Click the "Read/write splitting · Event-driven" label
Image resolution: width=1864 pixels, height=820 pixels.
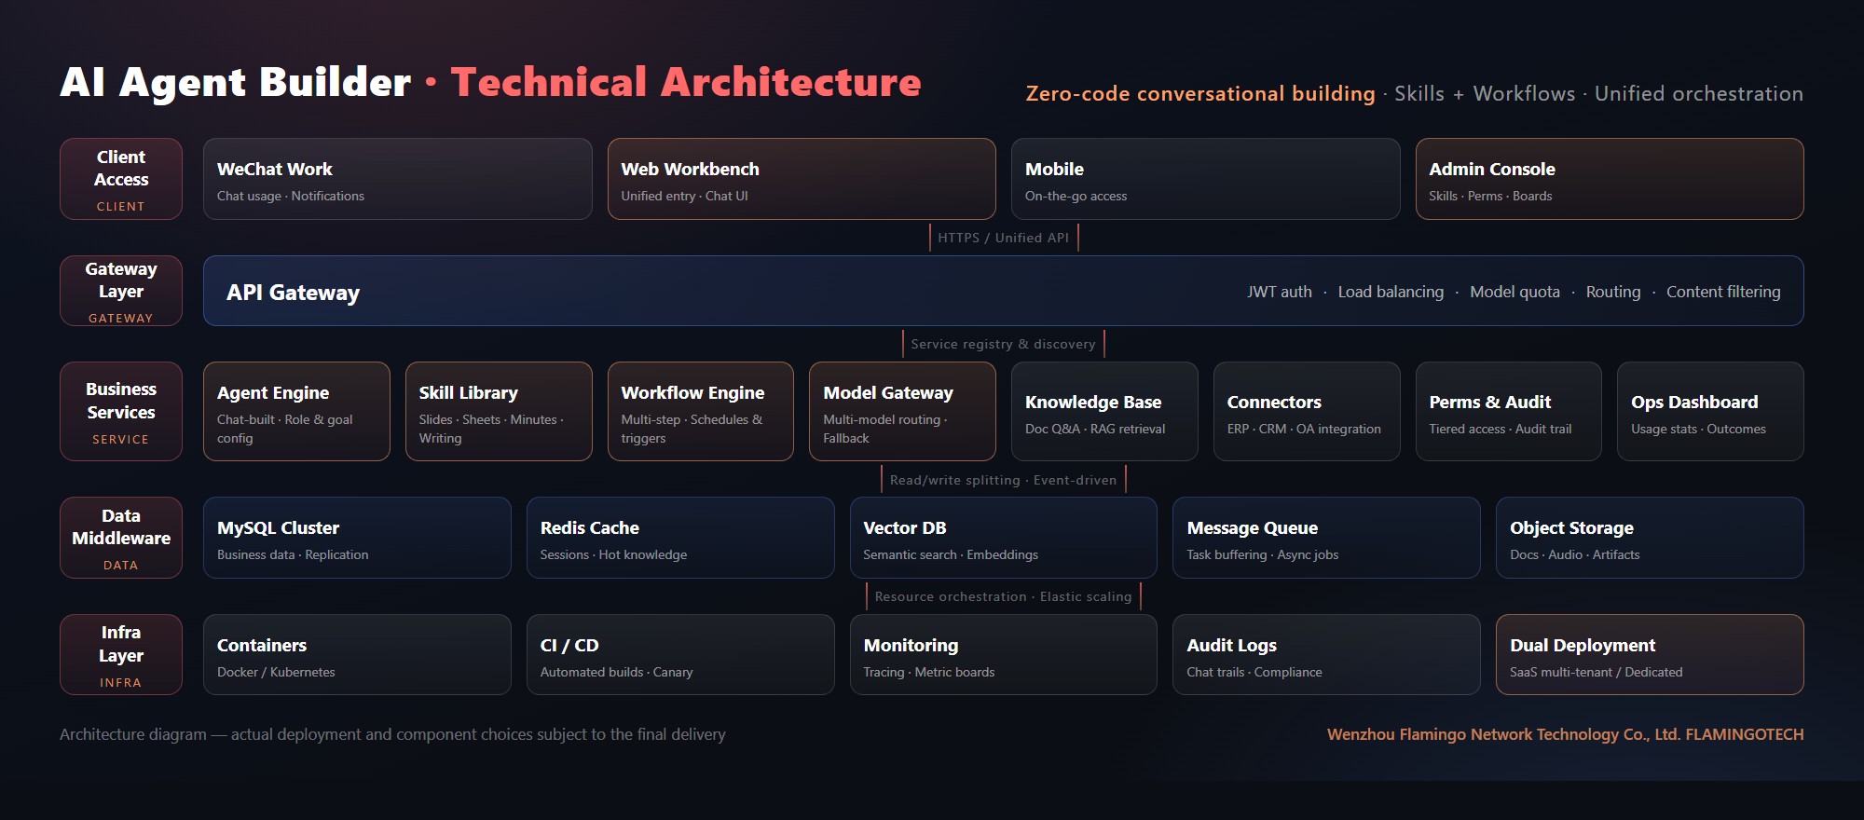tap(1004, 480)
